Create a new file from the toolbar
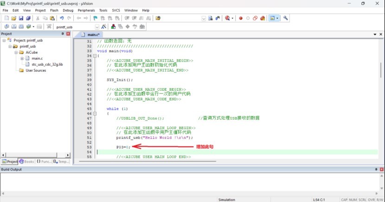This screenshot has height=202, width=385. (6, 18)
